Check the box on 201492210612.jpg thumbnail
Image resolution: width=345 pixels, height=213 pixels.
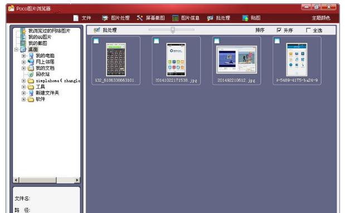pos(217,41)
